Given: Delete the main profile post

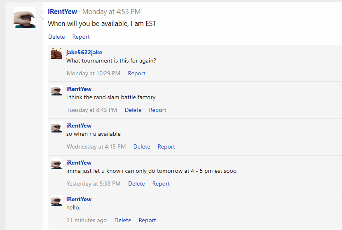Looking at the screenshot, I should pyautogui.click(x=56, y=37).
